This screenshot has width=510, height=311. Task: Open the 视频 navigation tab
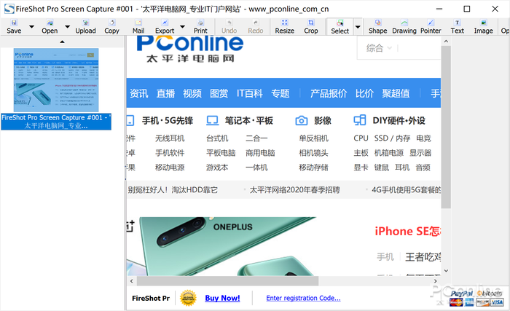192,93
